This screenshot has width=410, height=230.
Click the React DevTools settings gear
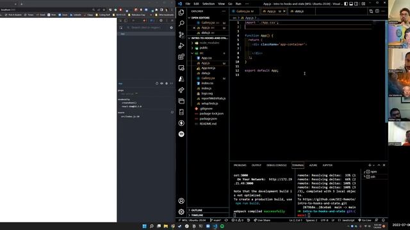[x=171, y=27]
